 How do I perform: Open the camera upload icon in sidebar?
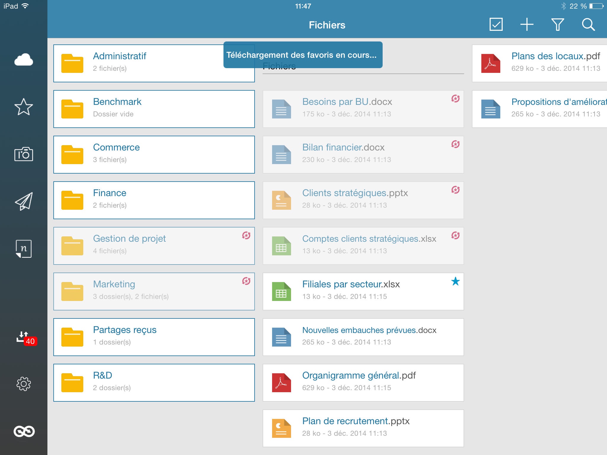point(24,154)
